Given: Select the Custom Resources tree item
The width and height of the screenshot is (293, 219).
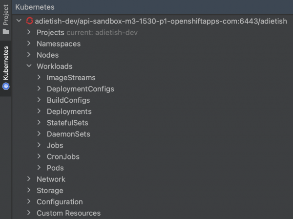Looking at the screenshot, I should (x=68, y=213).
